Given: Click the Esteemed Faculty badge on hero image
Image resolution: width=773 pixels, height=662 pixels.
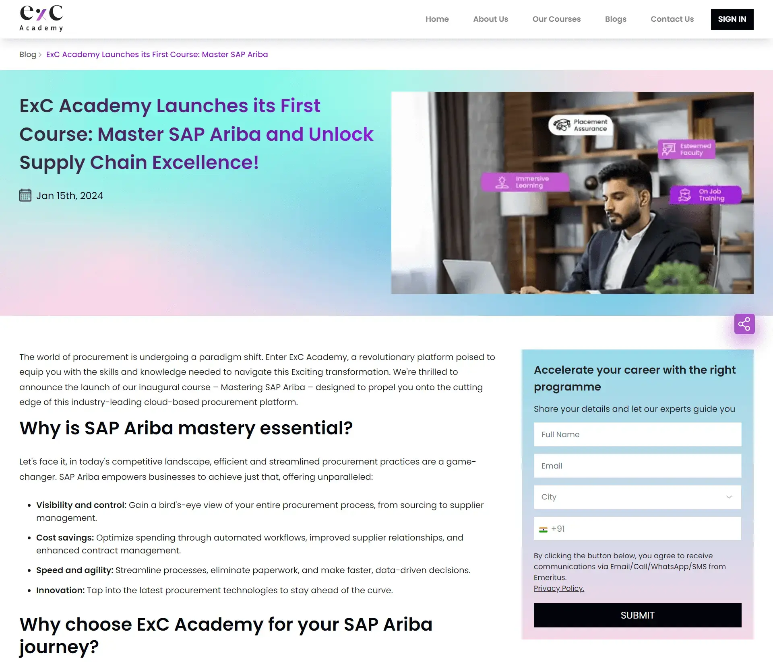Looking at the screenshot, I should tap(687, 149).
